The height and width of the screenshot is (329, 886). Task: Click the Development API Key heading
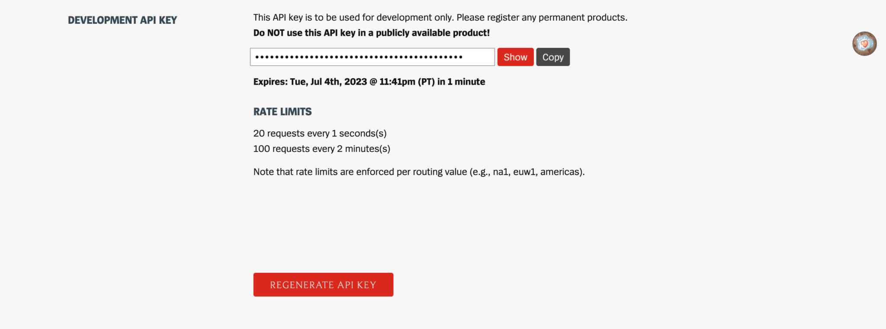pos(122,20)
